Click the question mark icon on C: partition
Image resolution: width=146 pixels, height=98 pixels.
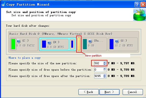(19, 41)
